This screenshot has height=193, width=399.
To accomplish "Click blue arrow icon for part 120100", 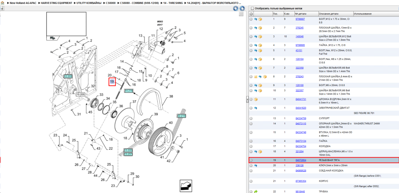I will [x=256, y=85].
